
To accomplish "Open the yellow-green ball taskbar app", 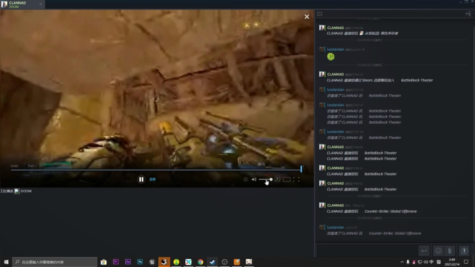I will 176,262.
